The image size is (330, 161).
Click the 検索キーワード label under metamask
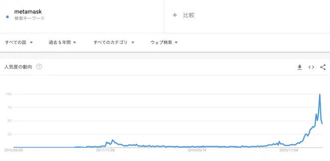click(x=30, y=18)
